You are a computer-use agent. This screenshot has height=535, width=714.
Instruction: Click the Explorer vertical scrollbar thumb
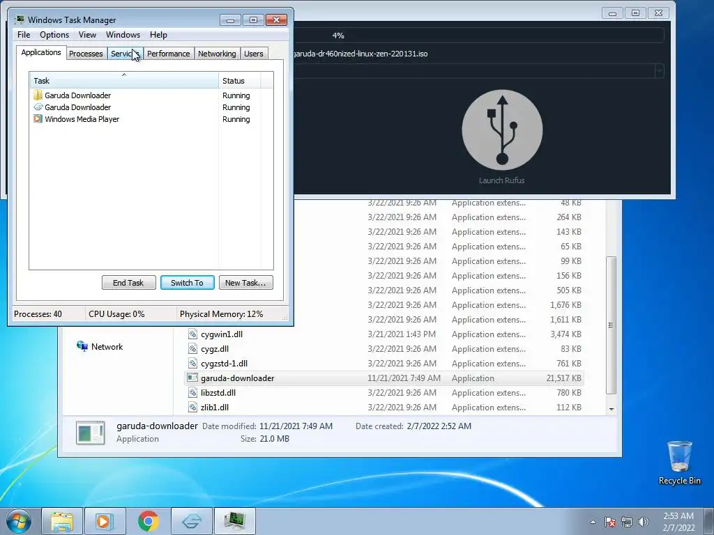point(611,325)
